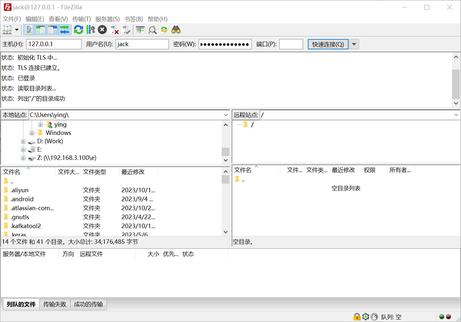
Task: Click the process queue toolbar icon
Action: pos(90,30)
